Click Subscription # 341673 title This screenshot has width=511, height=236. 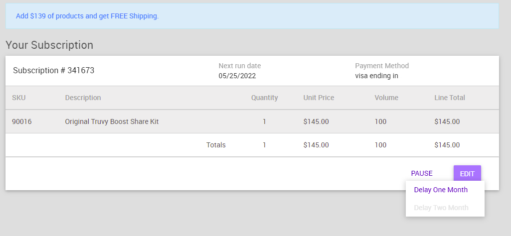tap(53, 70)
